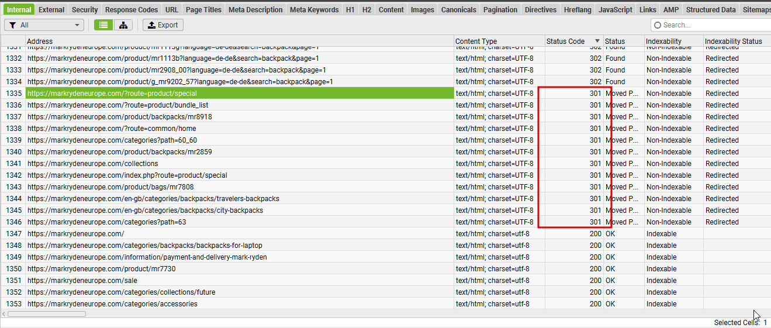Open the JavaScript tab

(616, 9)
